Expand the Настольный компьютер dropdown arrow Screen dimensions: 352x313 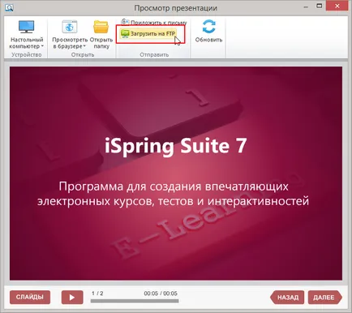(42, 46)
